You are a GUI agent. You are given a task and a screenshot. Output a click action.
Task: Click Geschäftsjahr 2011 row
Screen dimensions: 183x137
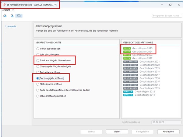[139, 95]
